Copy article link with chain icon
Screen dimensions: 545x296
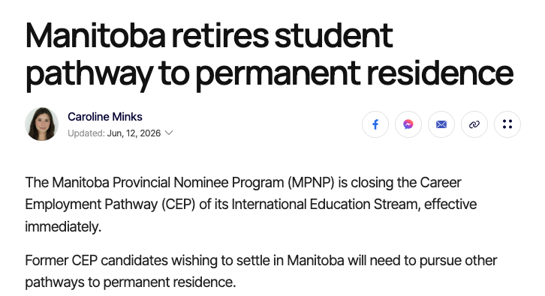pos(474,124)
